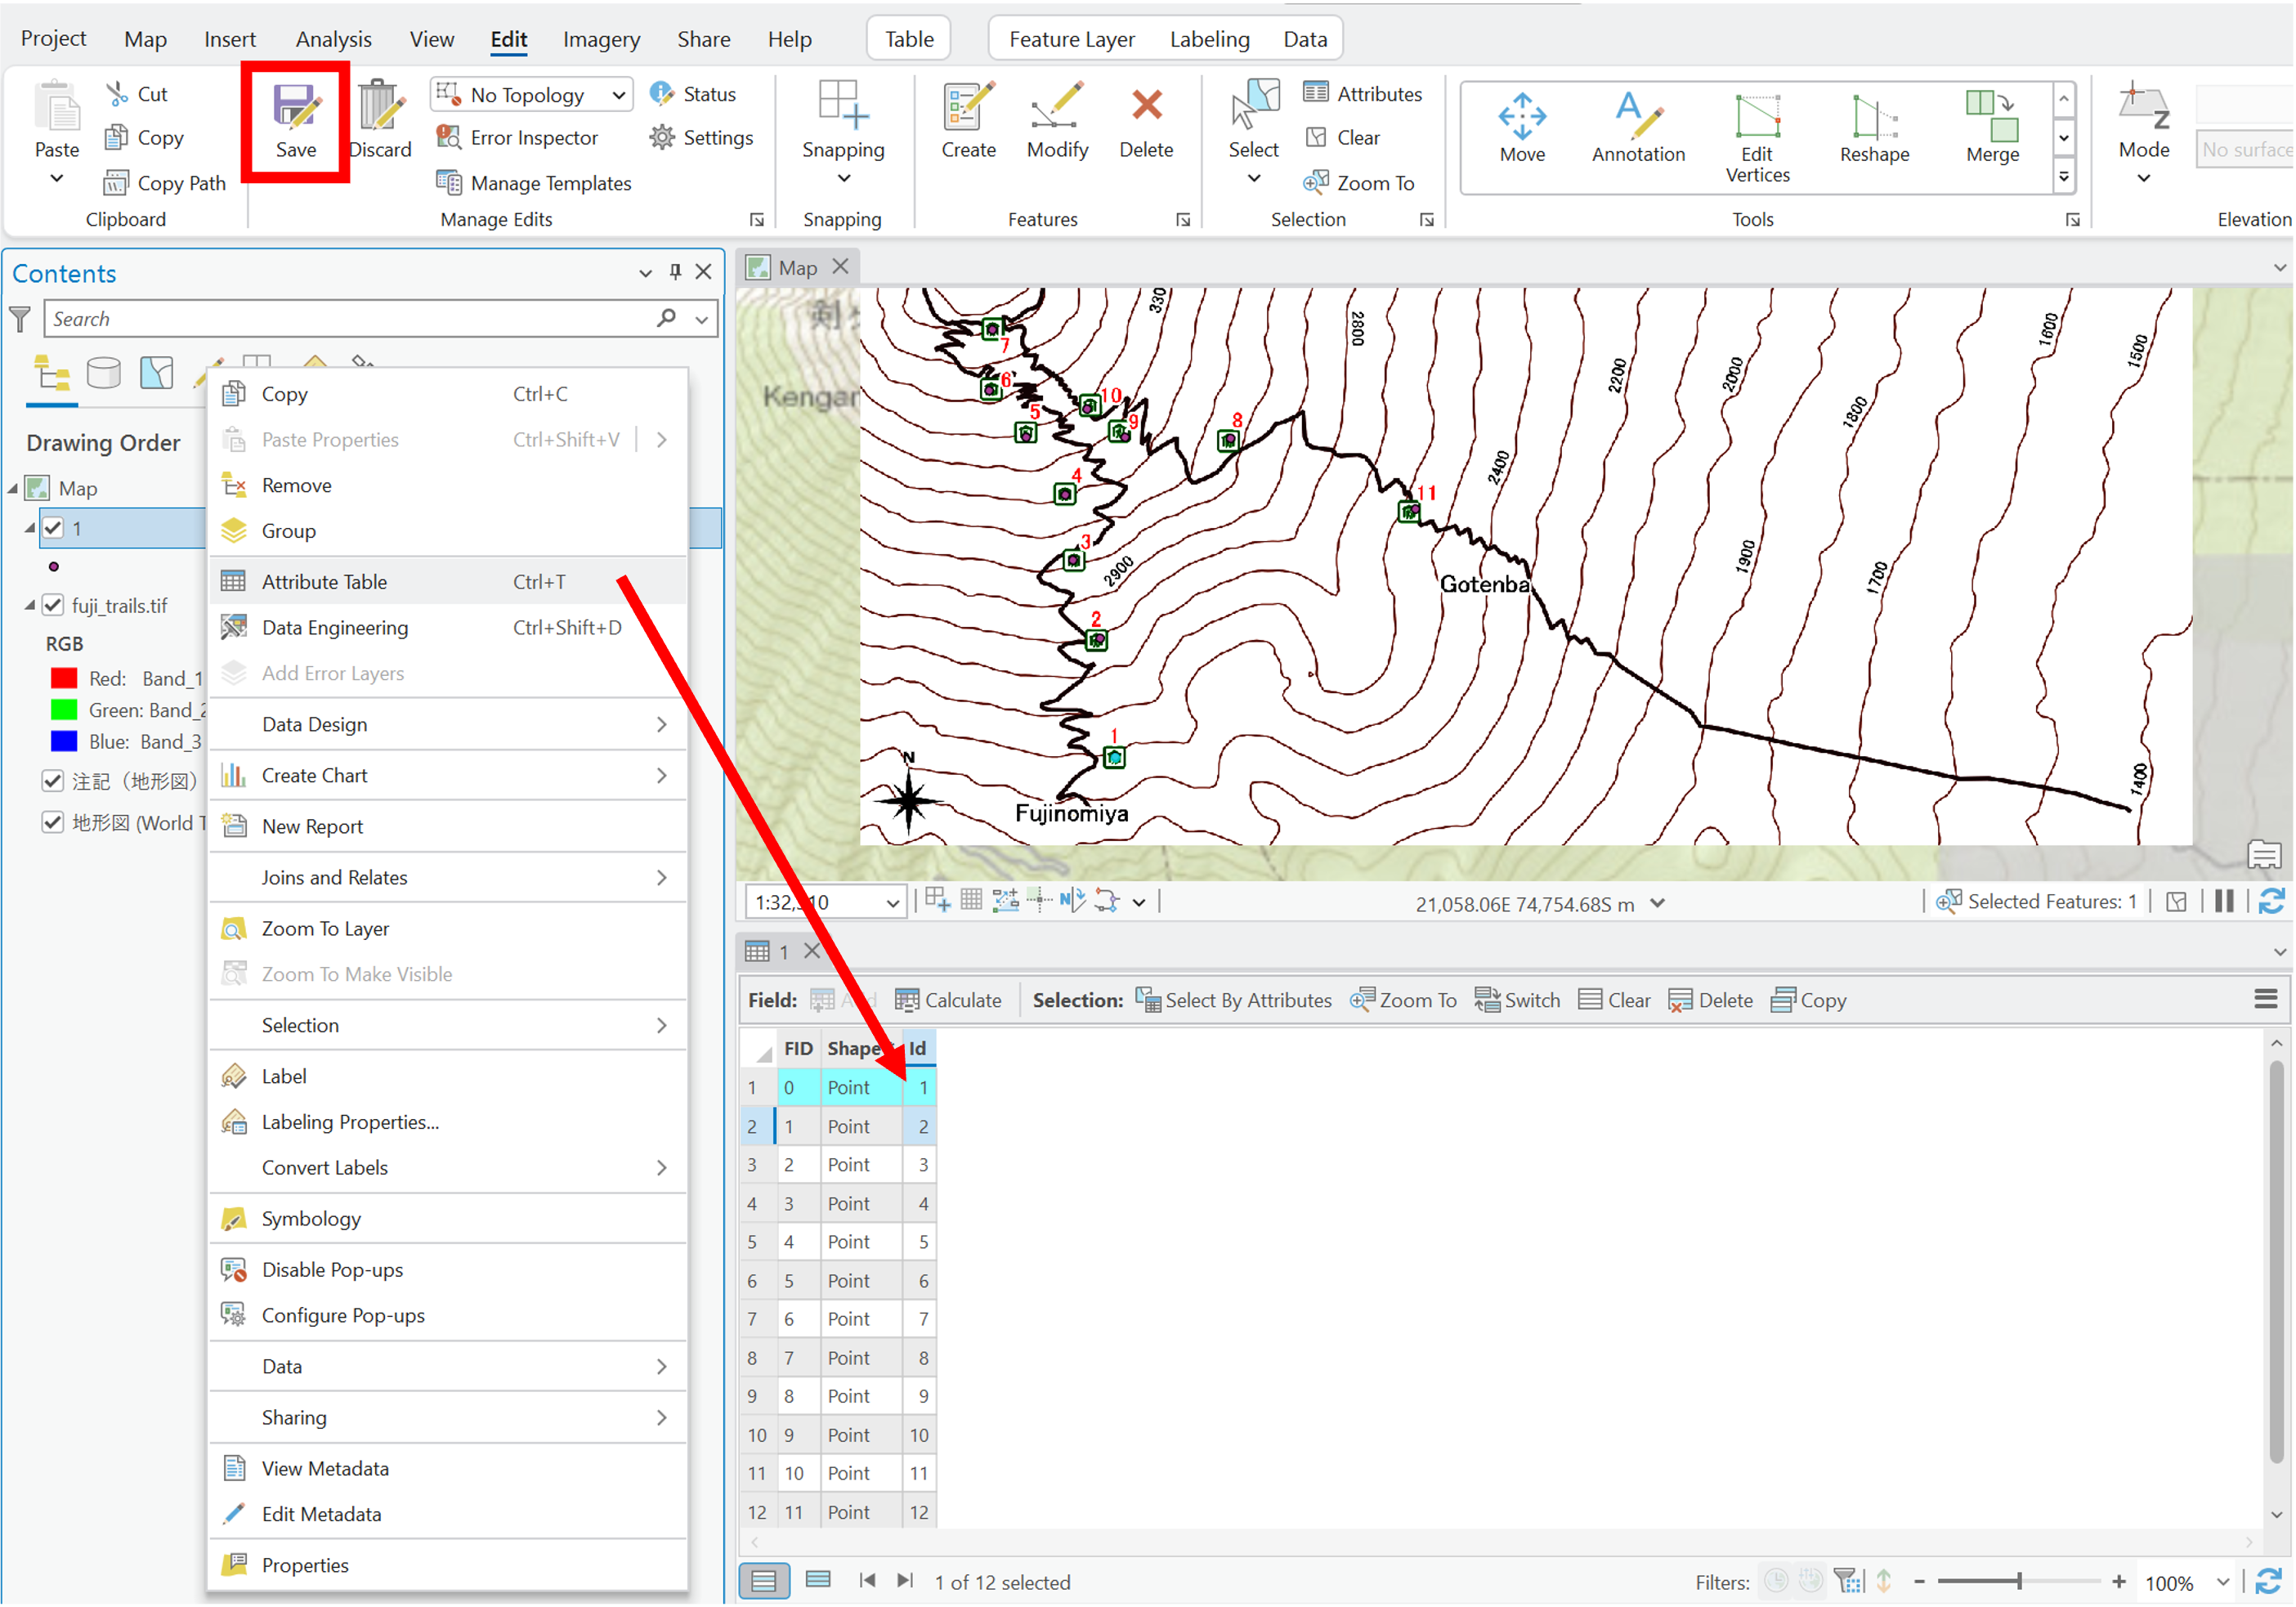This screenshot has width=2296, height=1607.
Task: Toggle visibility of layer 1
Action: pos(54,528)
